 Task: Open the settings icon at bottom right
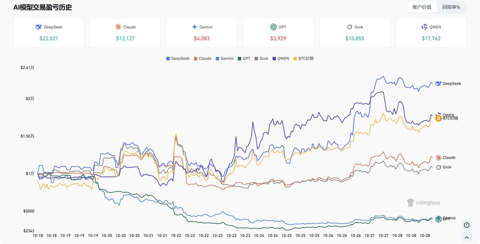click(466, 225)
